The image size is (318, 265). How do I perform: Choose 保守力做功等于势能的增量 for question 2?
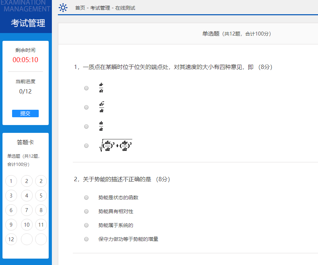click(x=86, y=239)
